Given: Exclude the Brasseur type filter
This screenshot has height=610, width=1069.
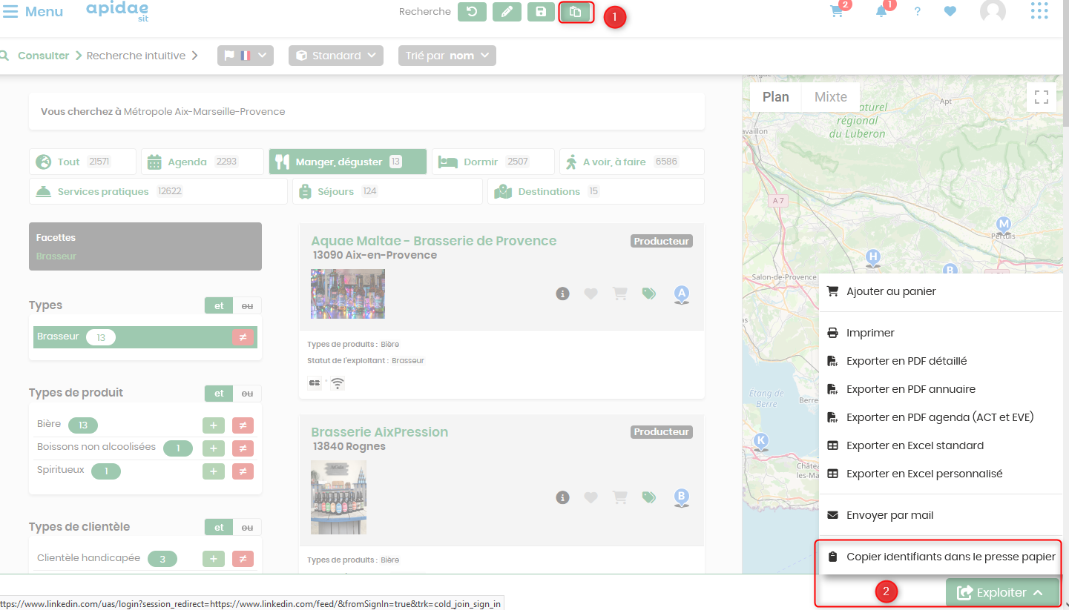Looking at the screenshot, I should pyautogui.click(x=243, y=337).
